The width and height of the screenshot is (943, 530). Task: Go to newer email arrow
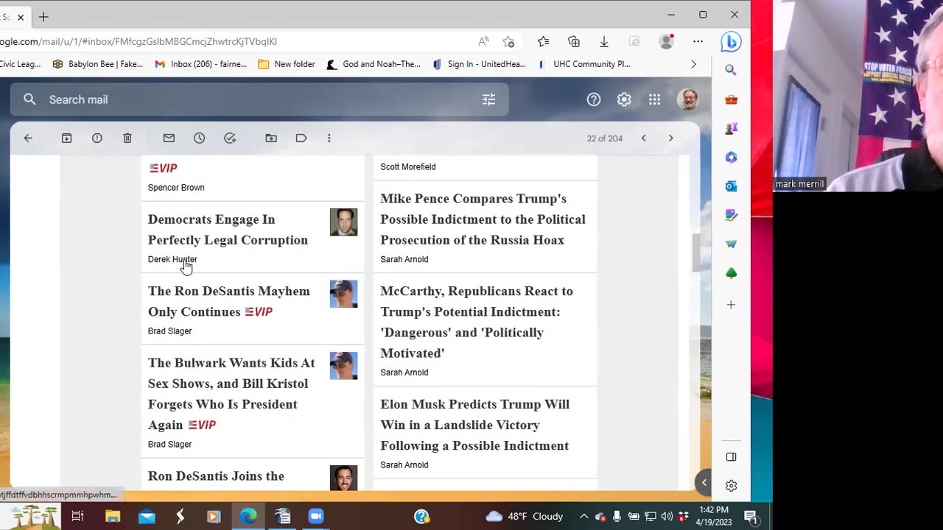[x=643, y=138]
